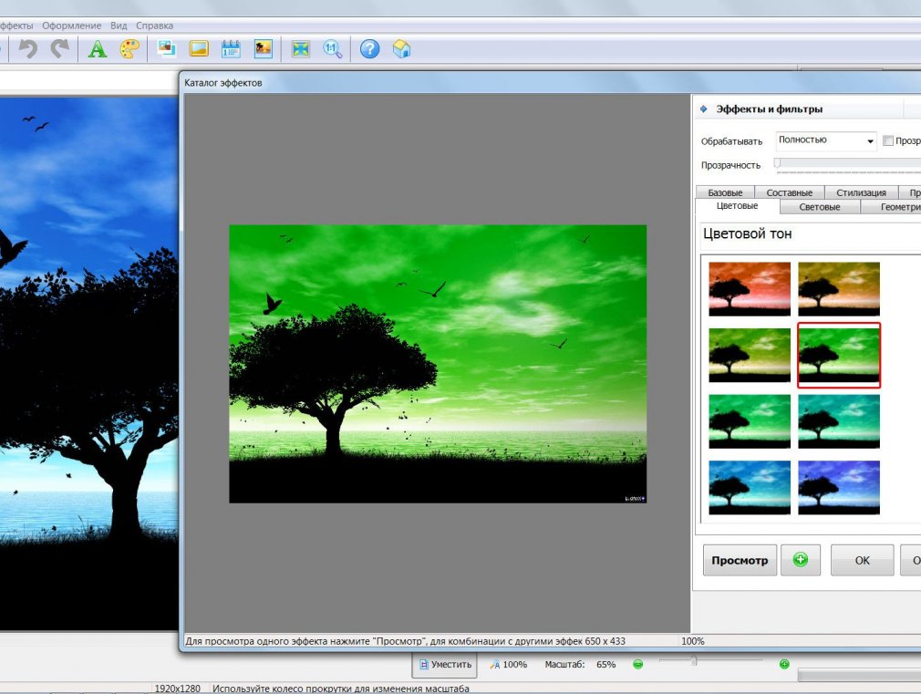Switch to the Базовые tab
The image size is (921, 694).
[x=725, y=192]
